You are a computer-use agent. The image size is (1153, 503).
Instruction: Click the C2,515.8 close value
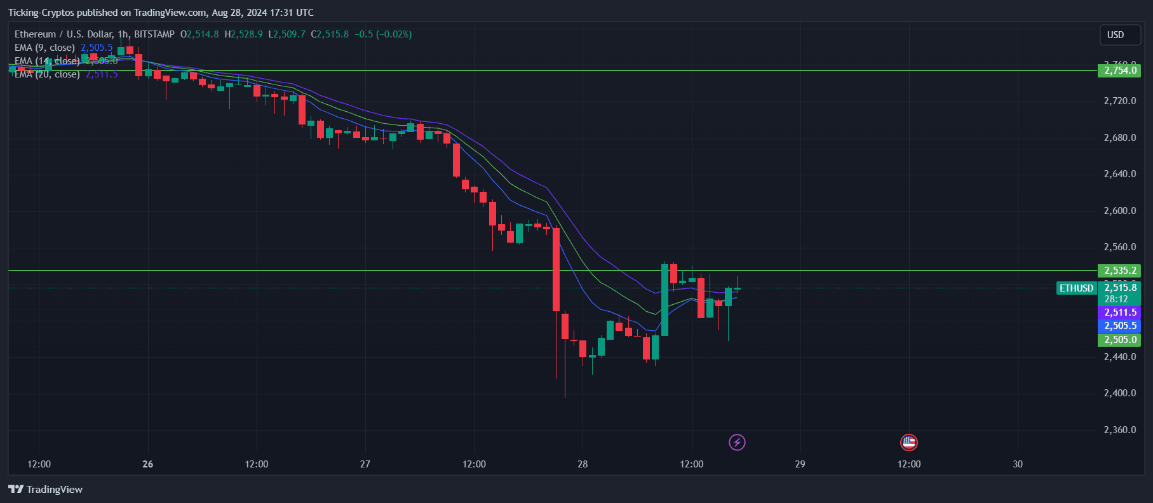(330, 34)
